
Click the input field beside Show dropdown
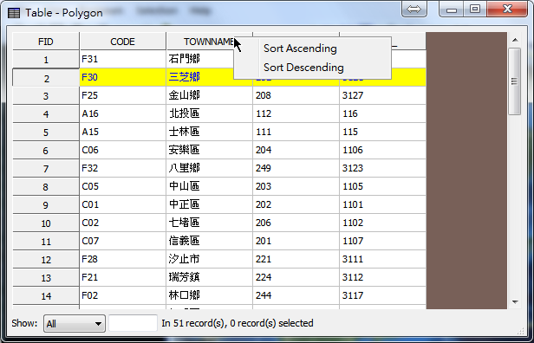click(133, 323)
